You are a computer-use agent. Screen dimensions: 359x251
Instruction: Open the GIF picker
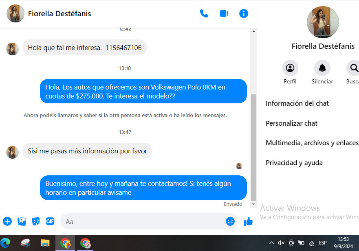50,221
